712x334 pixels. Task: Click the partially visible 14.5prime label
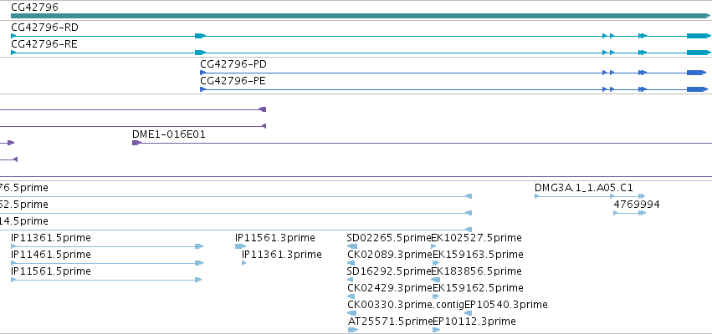[24, 221]
